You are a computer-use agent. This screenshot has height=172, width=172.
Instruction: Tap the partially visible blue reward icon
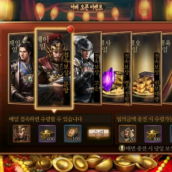tap(171, 134)
